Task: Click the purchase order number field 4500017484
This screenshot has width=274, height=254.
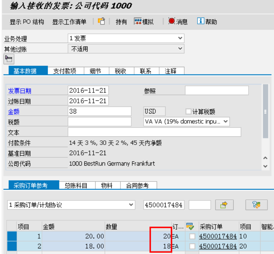Action: click(164, 205)
